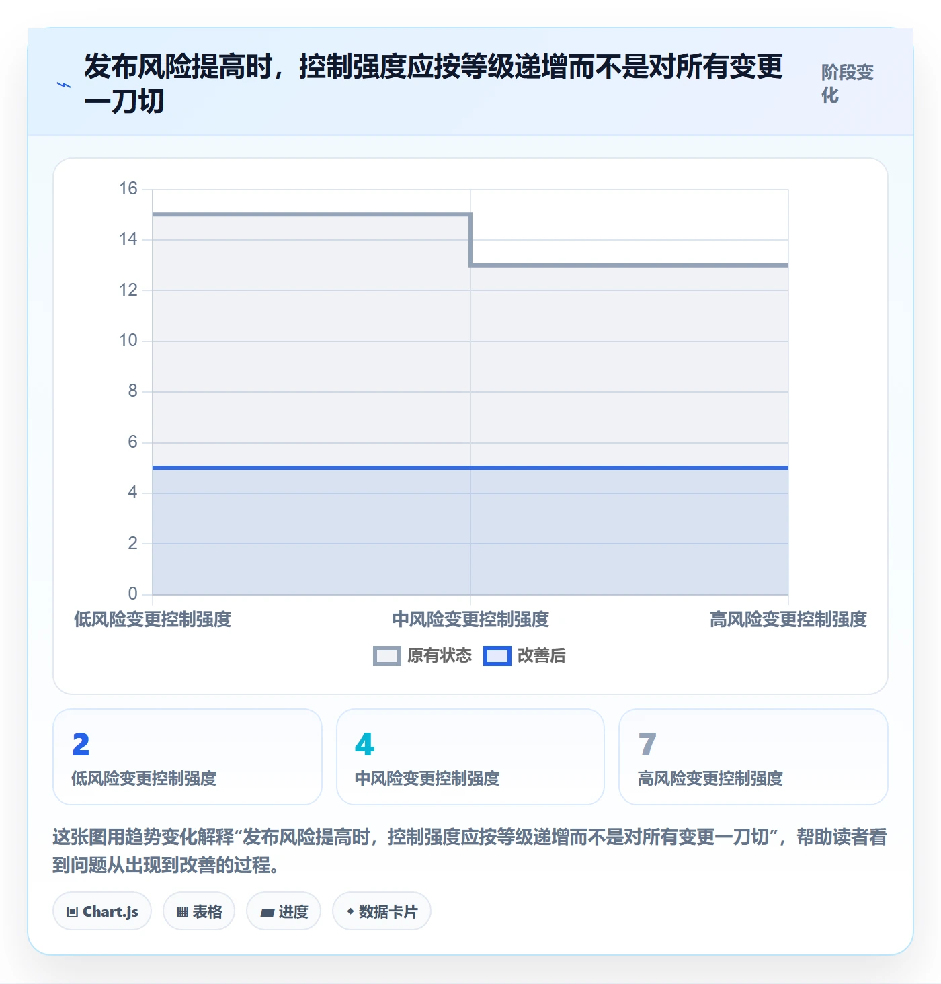Open the card showing value 4
This screenshot has height=984, width=941.
(x=470, y=757)
